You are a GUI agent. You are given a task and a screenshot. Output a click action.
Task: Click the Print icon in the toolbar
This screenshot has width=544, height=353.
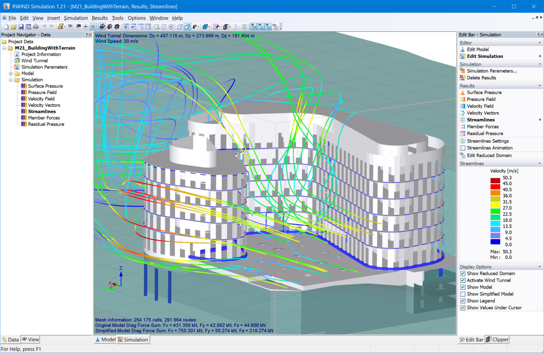tap(36, 27)
